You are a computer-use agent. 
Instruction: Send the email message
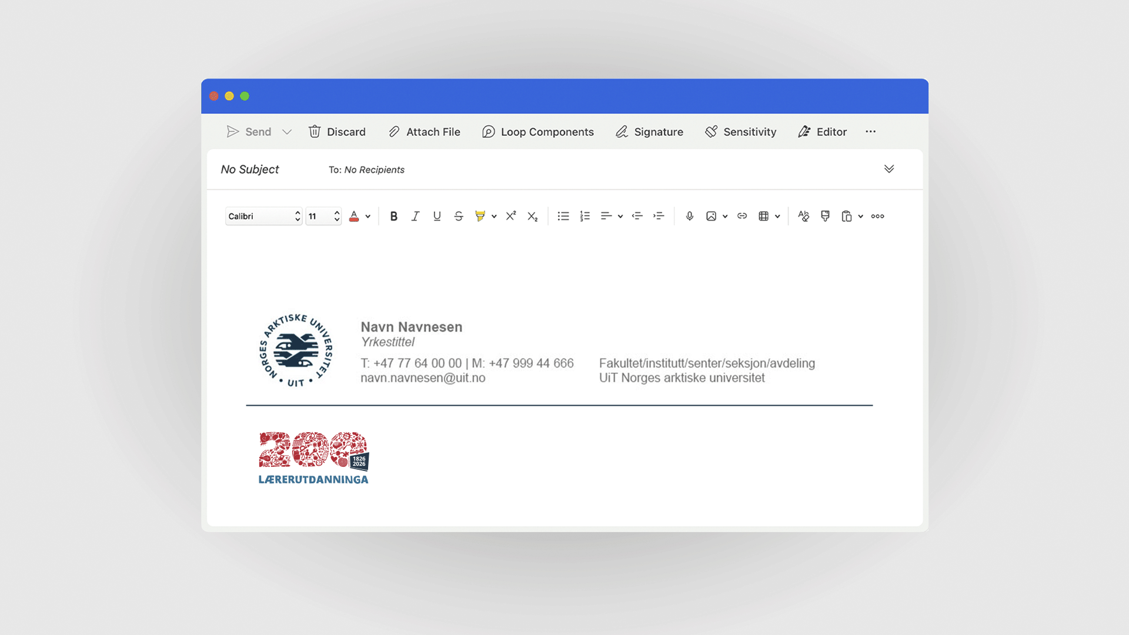249,132
